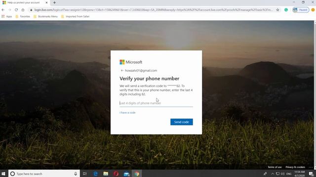Click the browser back arrow
The height and width of the screenshot is (177, 316).
click(3, 10)
